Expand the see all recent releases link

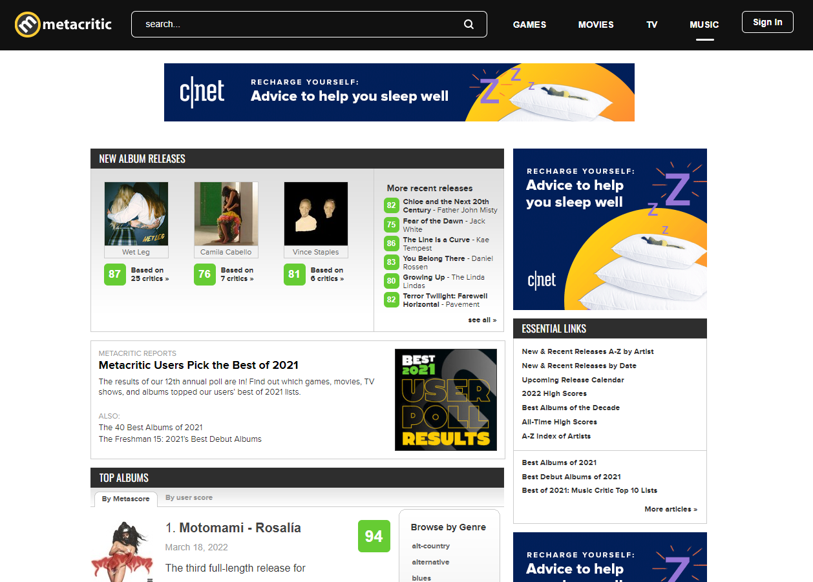(x=482, y=320)
